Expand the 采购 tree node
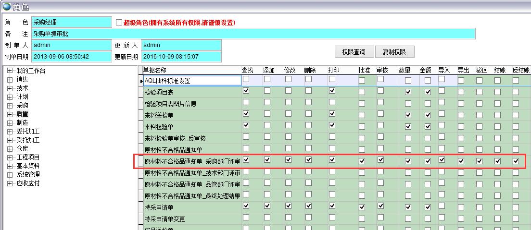Screen dimensions: 531x230 tap(10, 106)
